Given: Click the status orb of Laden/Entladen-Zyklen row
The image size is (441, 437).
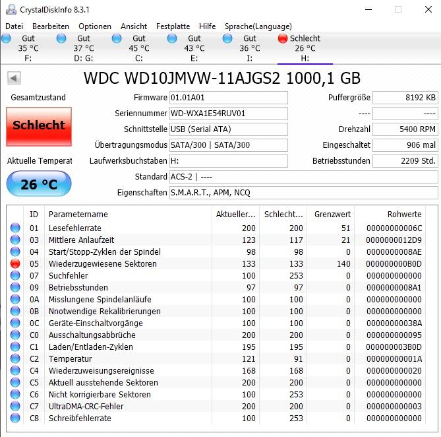Looking at the screenshot, I should tap(15, 347).
